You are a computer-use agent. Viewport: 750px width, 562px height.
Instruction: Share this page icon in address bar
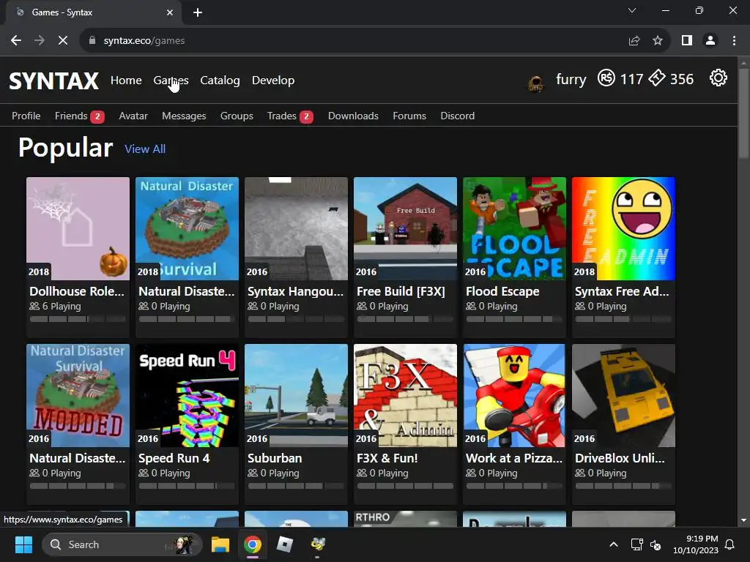pyautogui.click(x=634, y=41)
